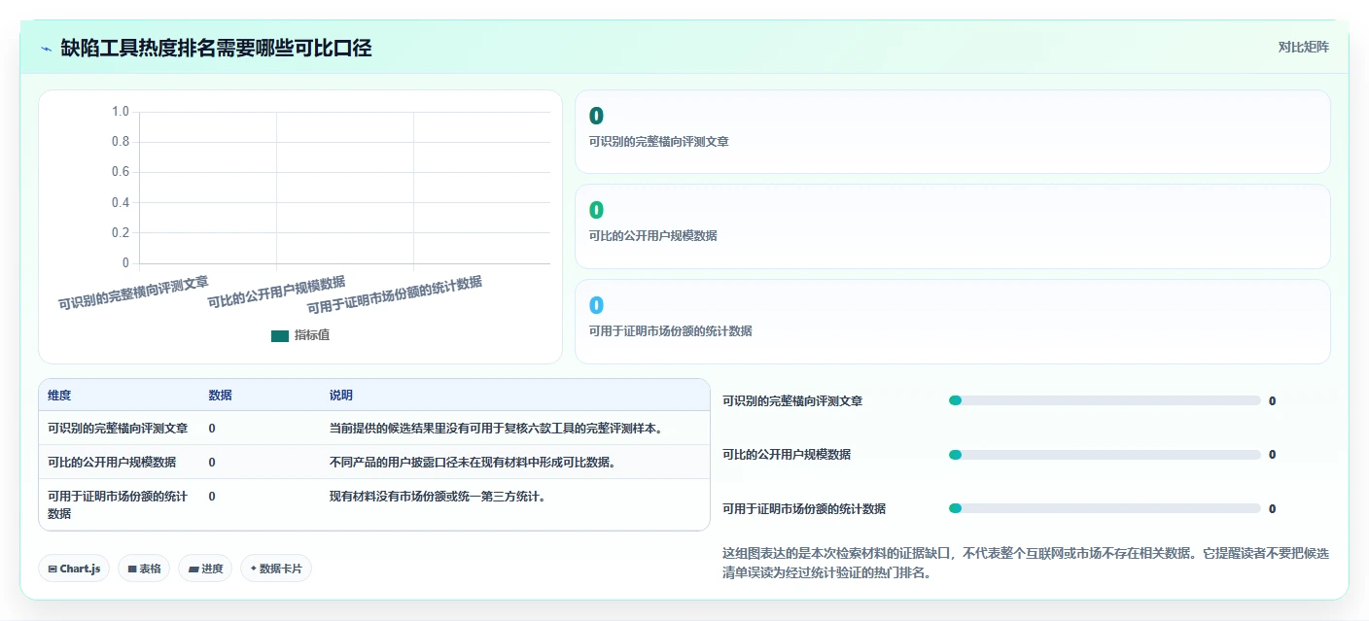Click progress bar for 可用于证明市场份额的统计数据
Image resolution: width=1369 pixels, height=621 pixels.
pos(1105,508)
